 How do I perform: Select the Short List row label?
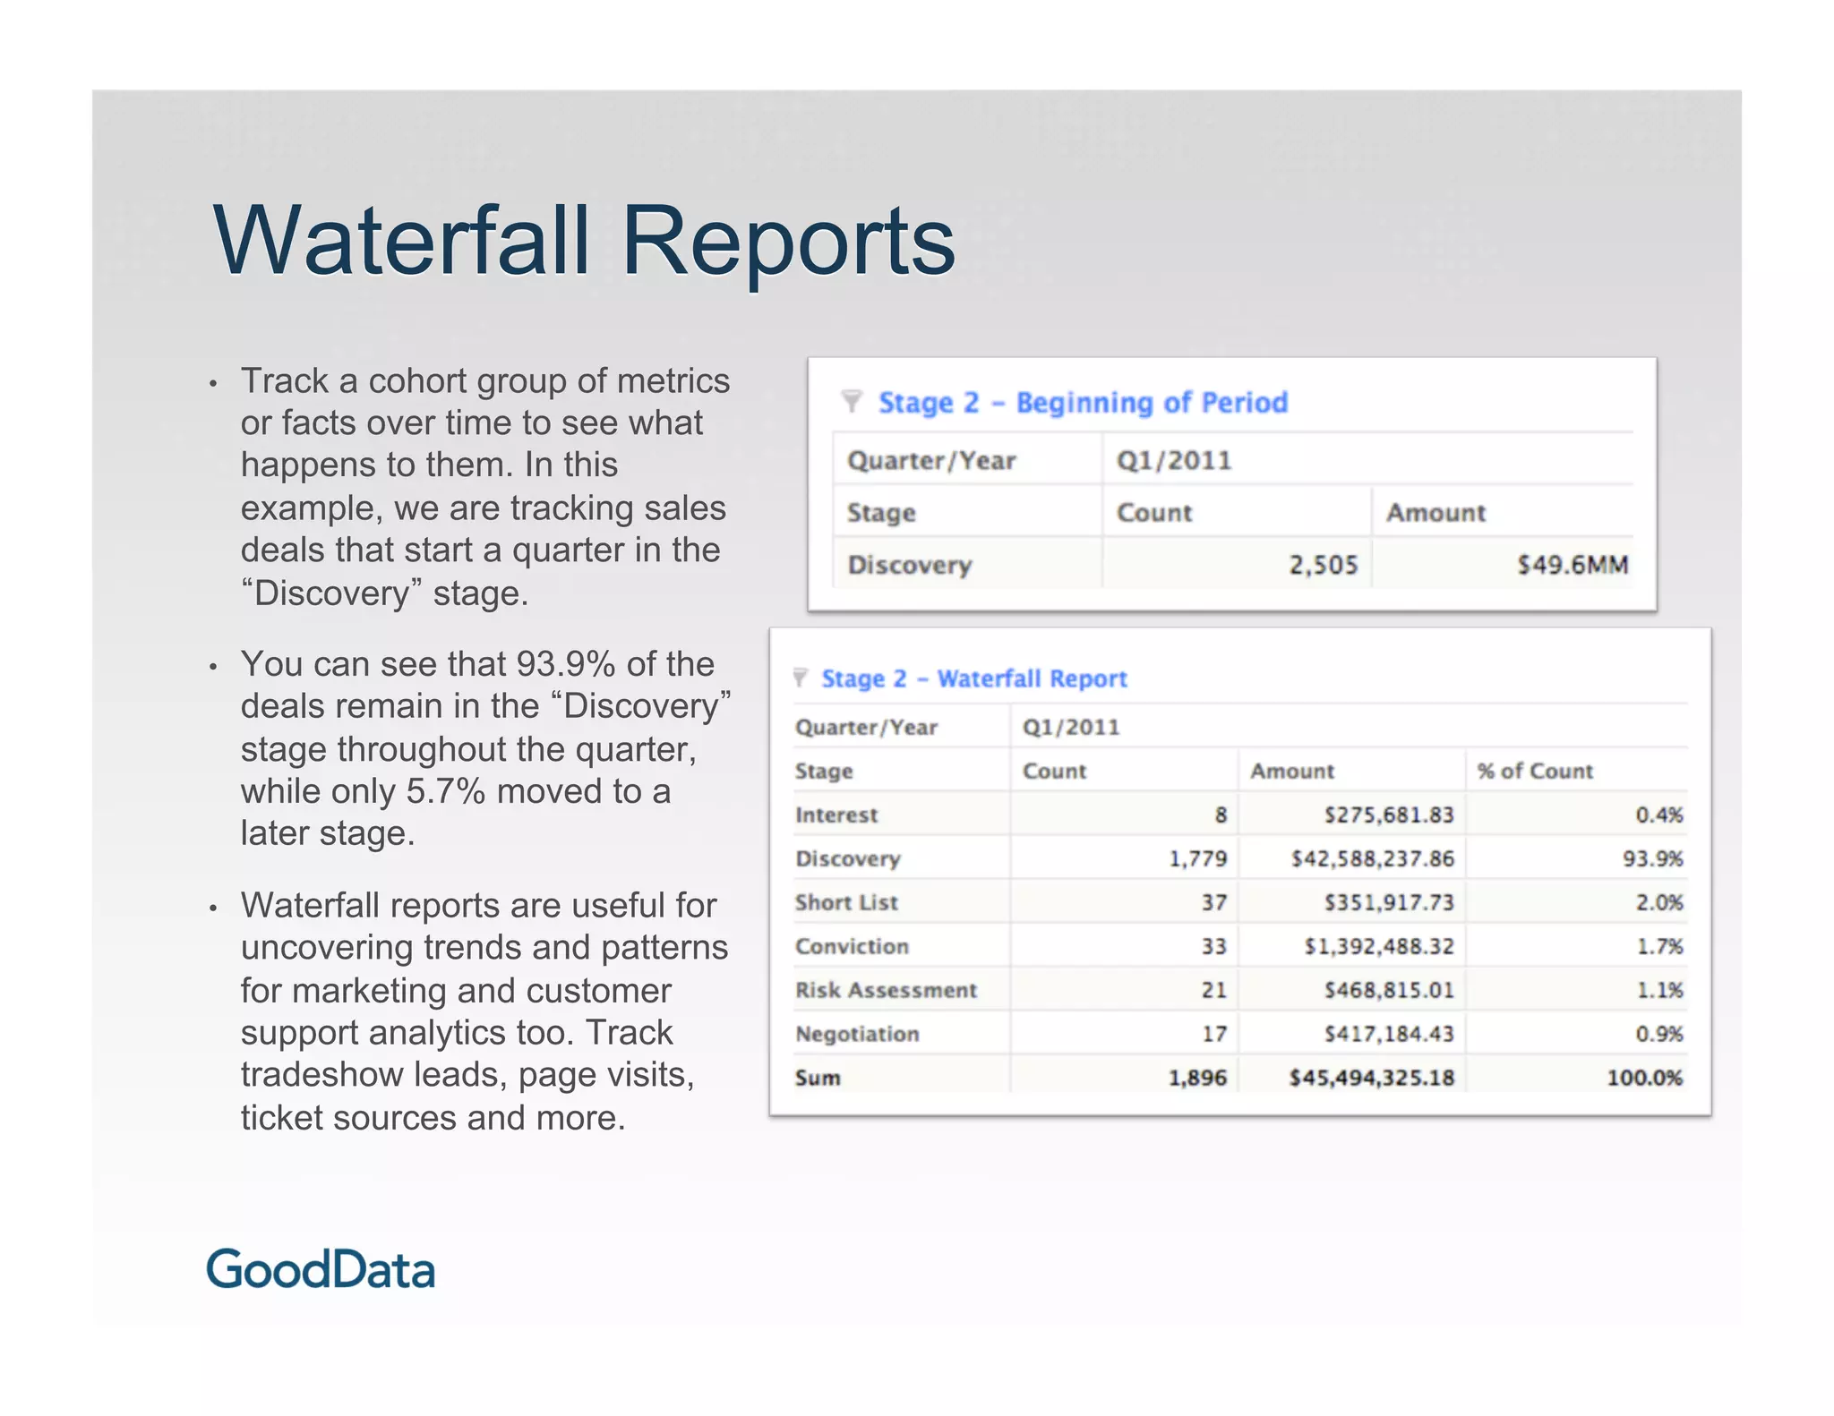[x=846, y=902]
